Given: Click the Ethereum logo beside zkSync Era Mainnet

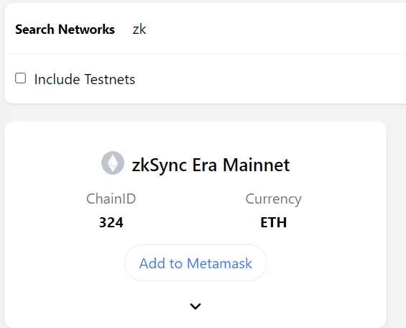Looking at the screenshot, I should (x=113, y=163).
